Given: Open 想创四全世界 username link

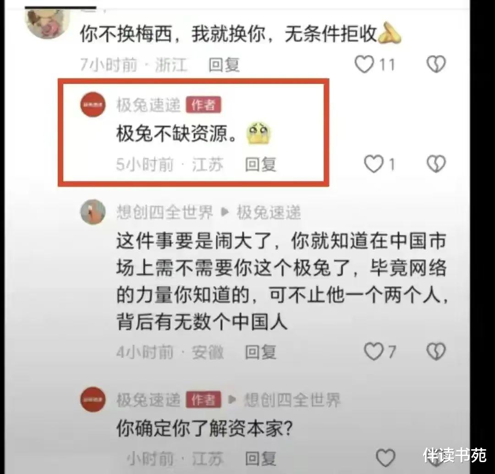Looking at the screenshot, I should [x=165, y=212].
